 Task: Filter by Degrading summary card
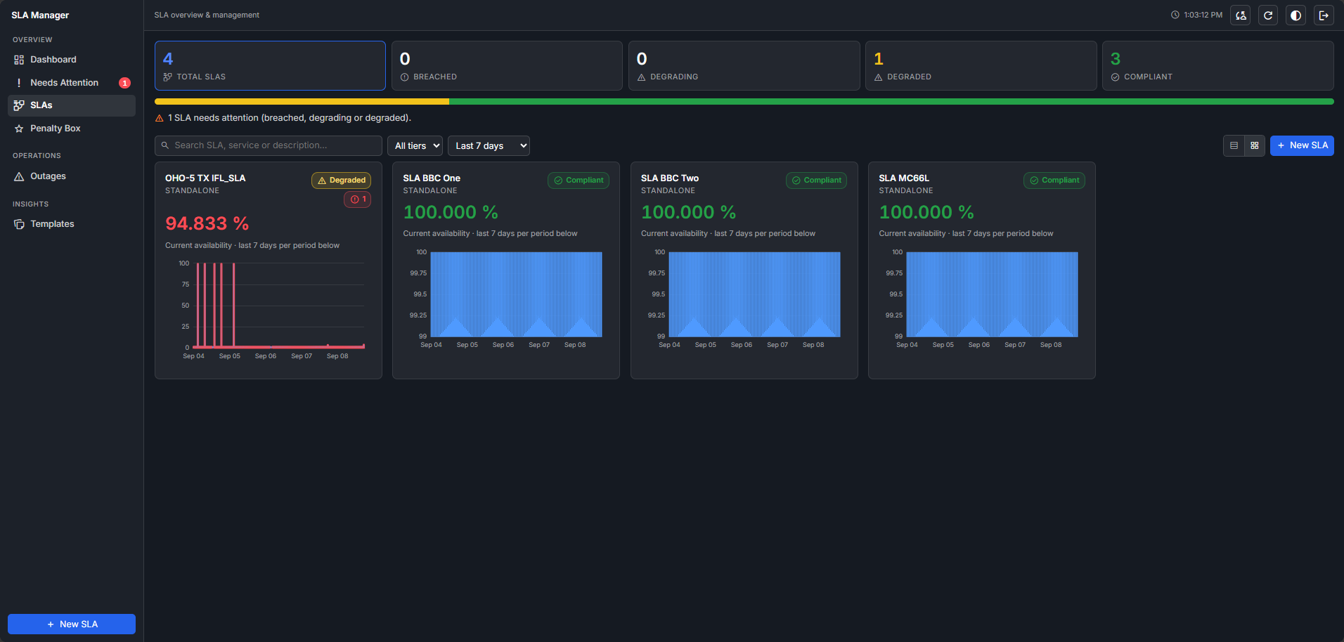coord(744,65)
